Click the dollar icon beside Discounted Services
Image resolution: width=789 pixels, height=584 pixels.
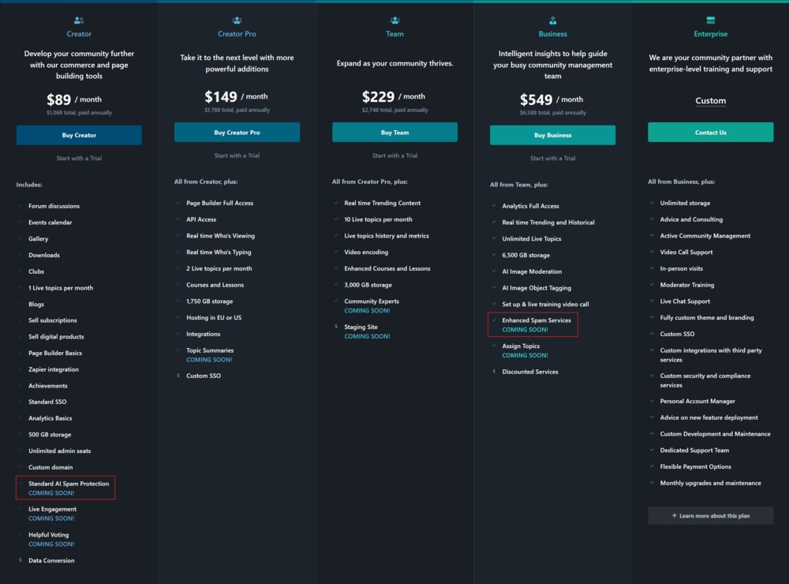[494, 372]
